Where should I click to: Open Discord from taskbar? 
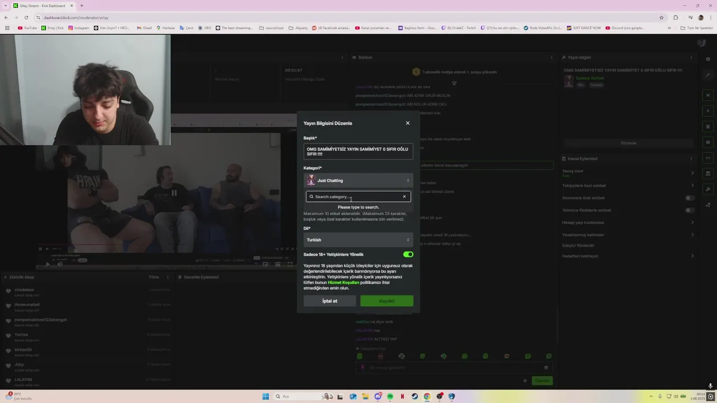[378, 396]
